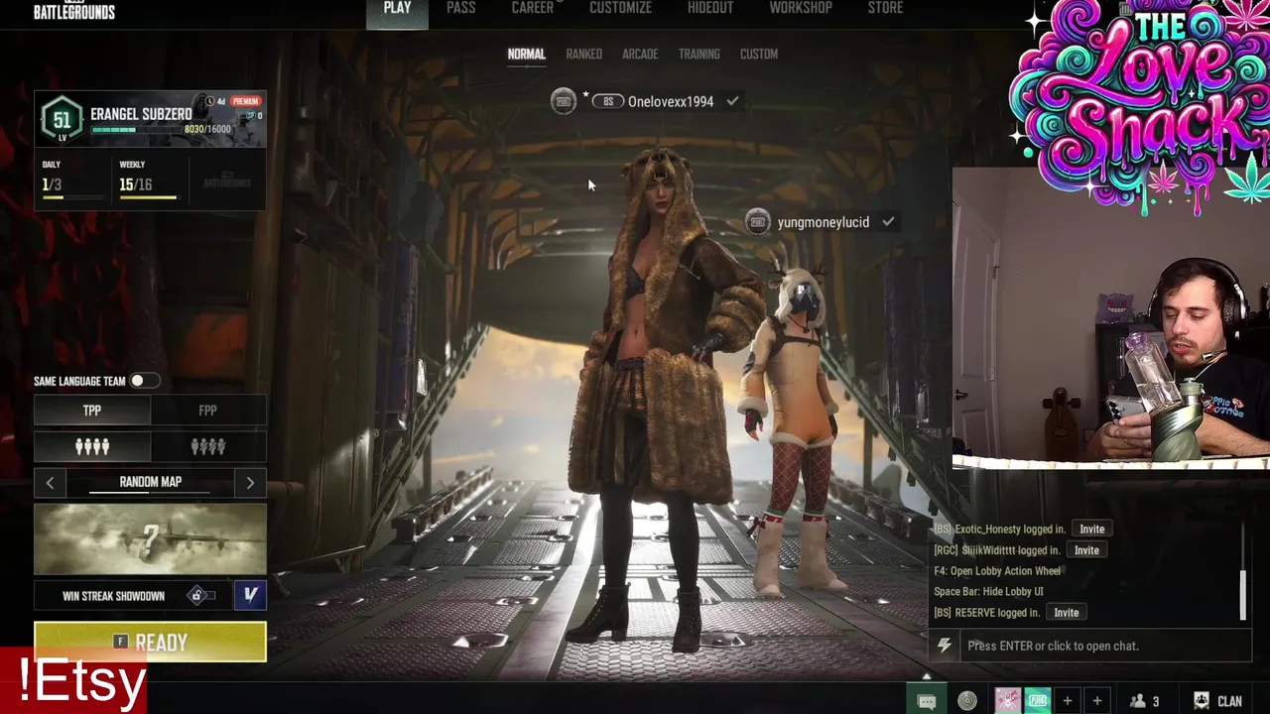Go to previous map with left arrow
Viewport: 1270px width, 714px height.
[x=51, y=483]
